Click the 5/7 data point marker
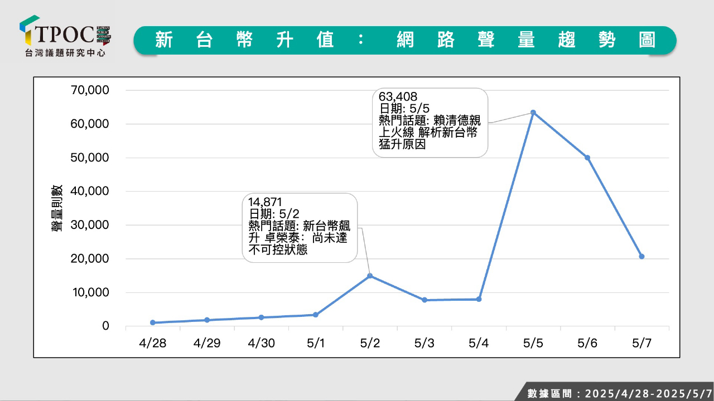 pos(641,257)
